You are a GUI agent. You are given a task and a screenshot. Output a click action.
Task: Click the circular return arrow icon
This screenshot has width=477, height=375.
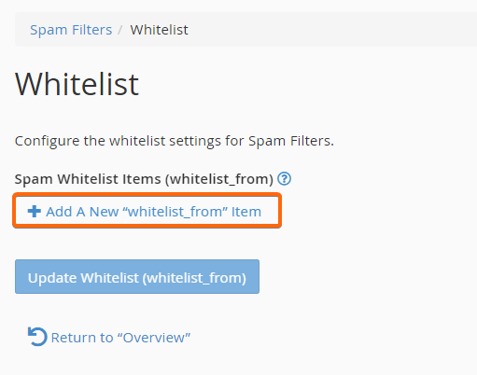(37, 337)
